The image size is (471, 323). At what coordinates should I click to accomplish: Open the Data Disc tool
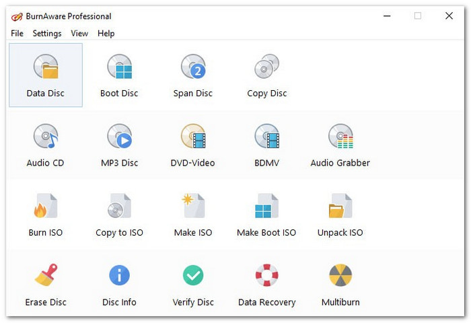point(46,75)
